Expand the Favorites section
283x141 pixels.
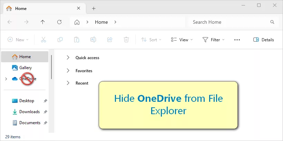(68, 70)
